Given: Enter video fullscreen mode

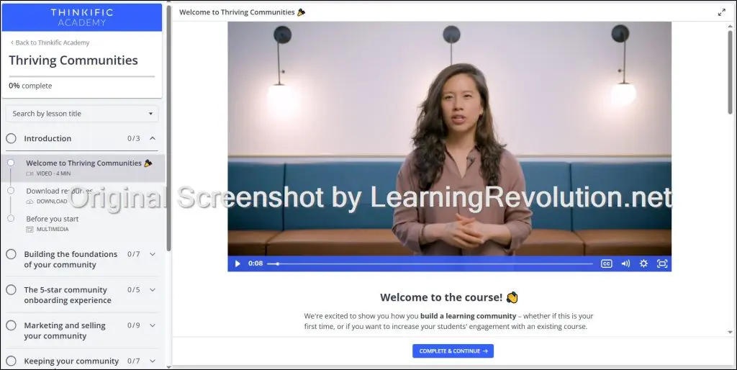Looking at the screenshot, I should (662, 263).
